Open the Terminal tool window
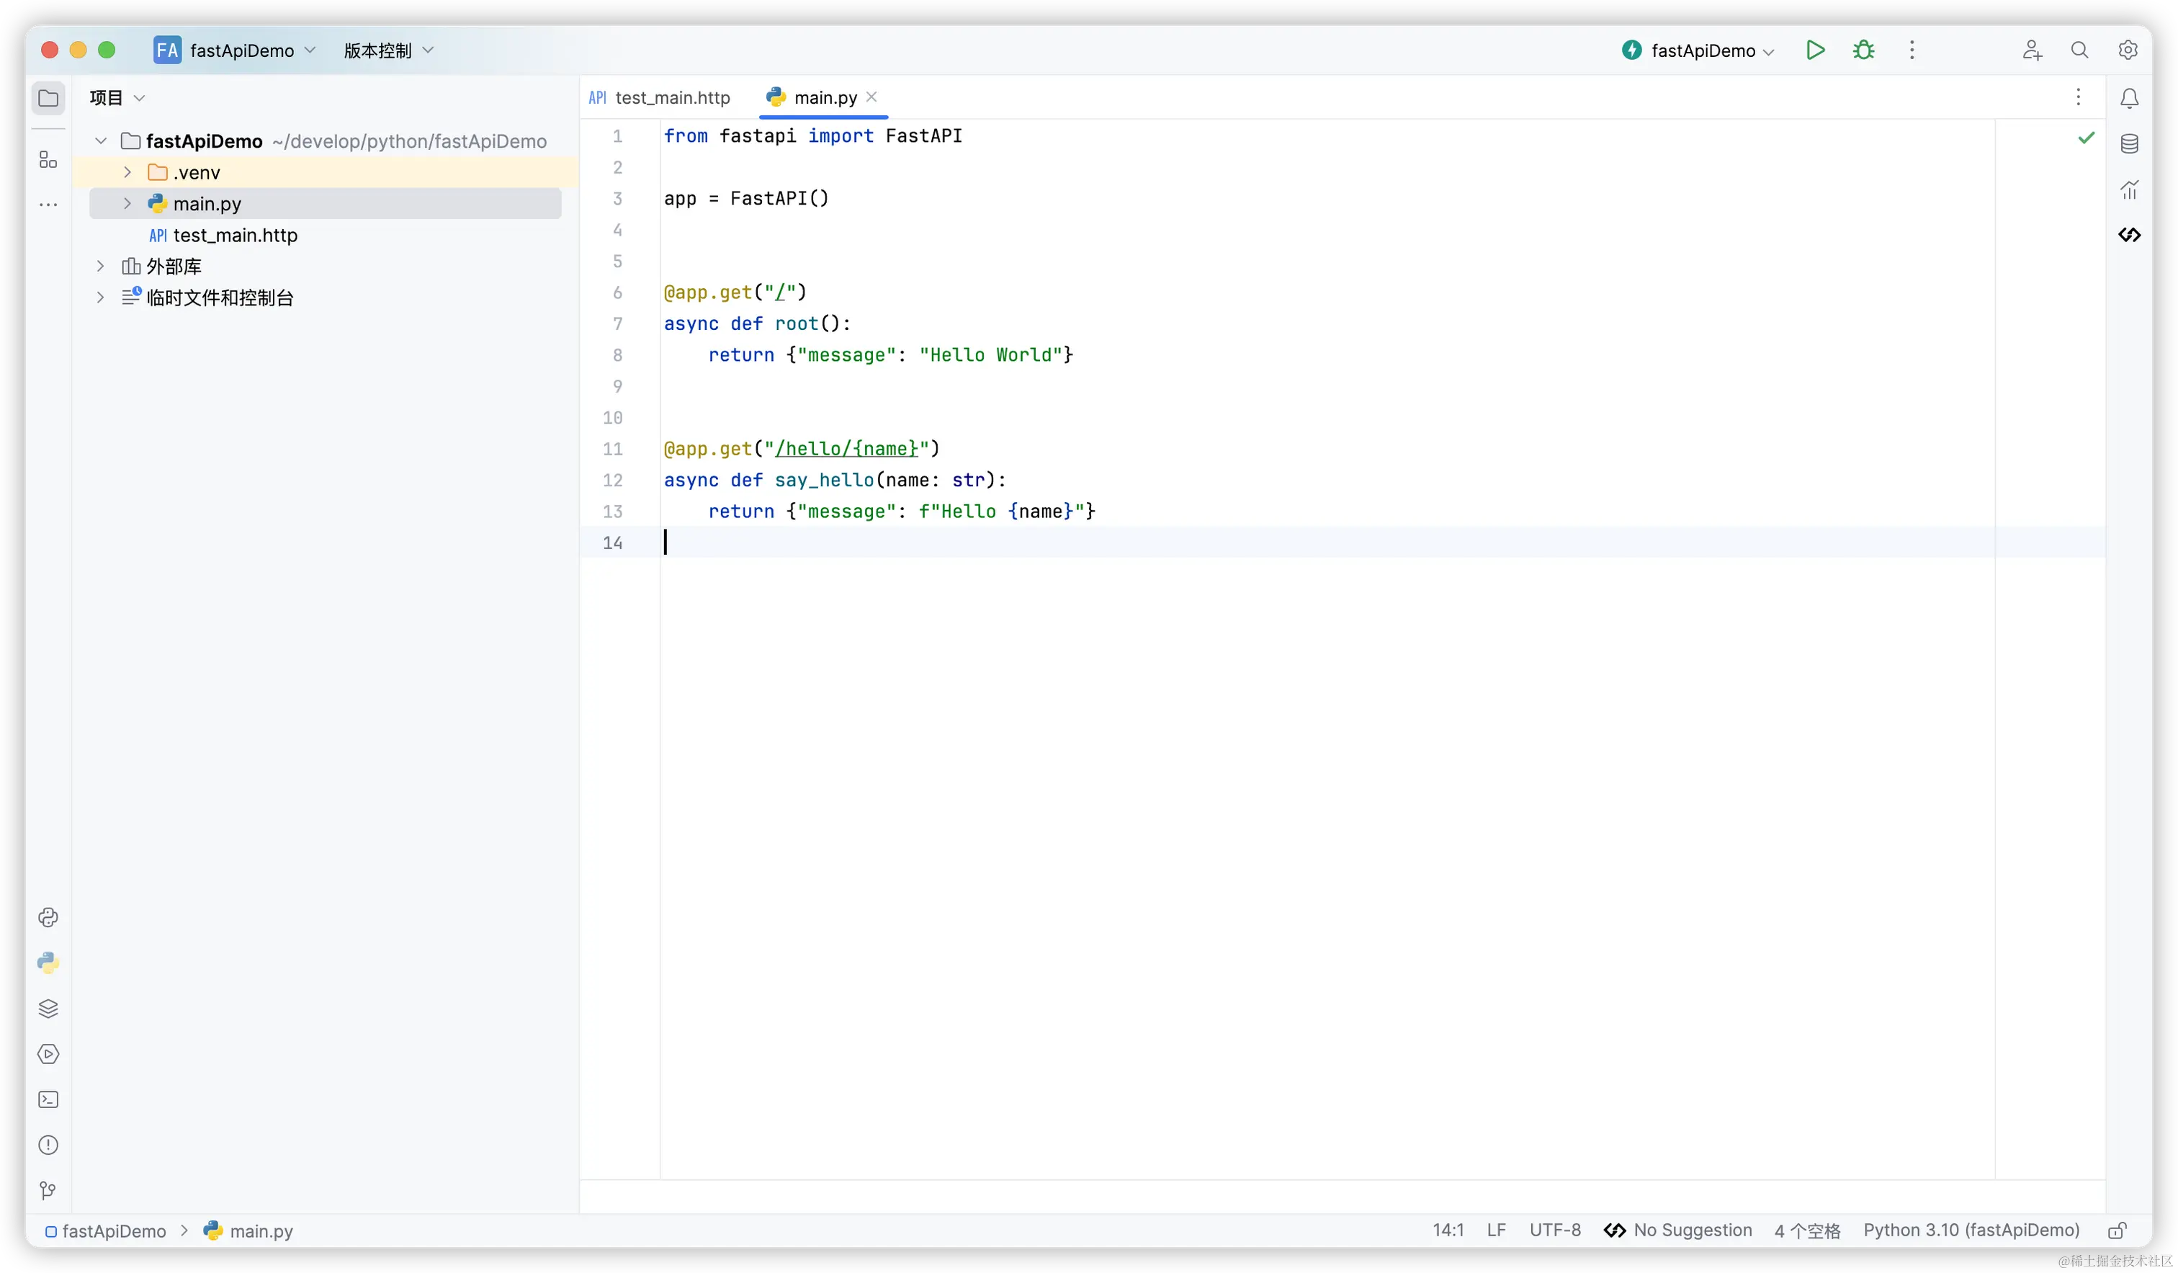This screenshot has width=2178, height=1273. 48,1099
